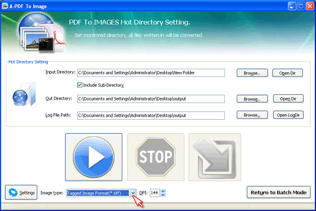Open Dir for the Out Directory
Viewport: 316px width, 211px height.
pyautogui.click(x=288, y=99)
